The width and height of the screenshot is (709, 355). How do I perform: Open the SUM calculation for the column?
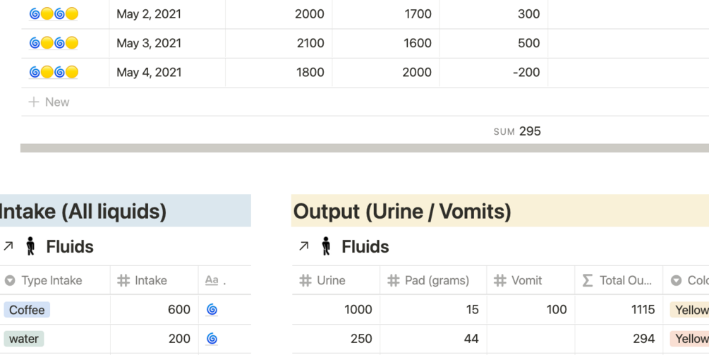[x=517, y=131]
